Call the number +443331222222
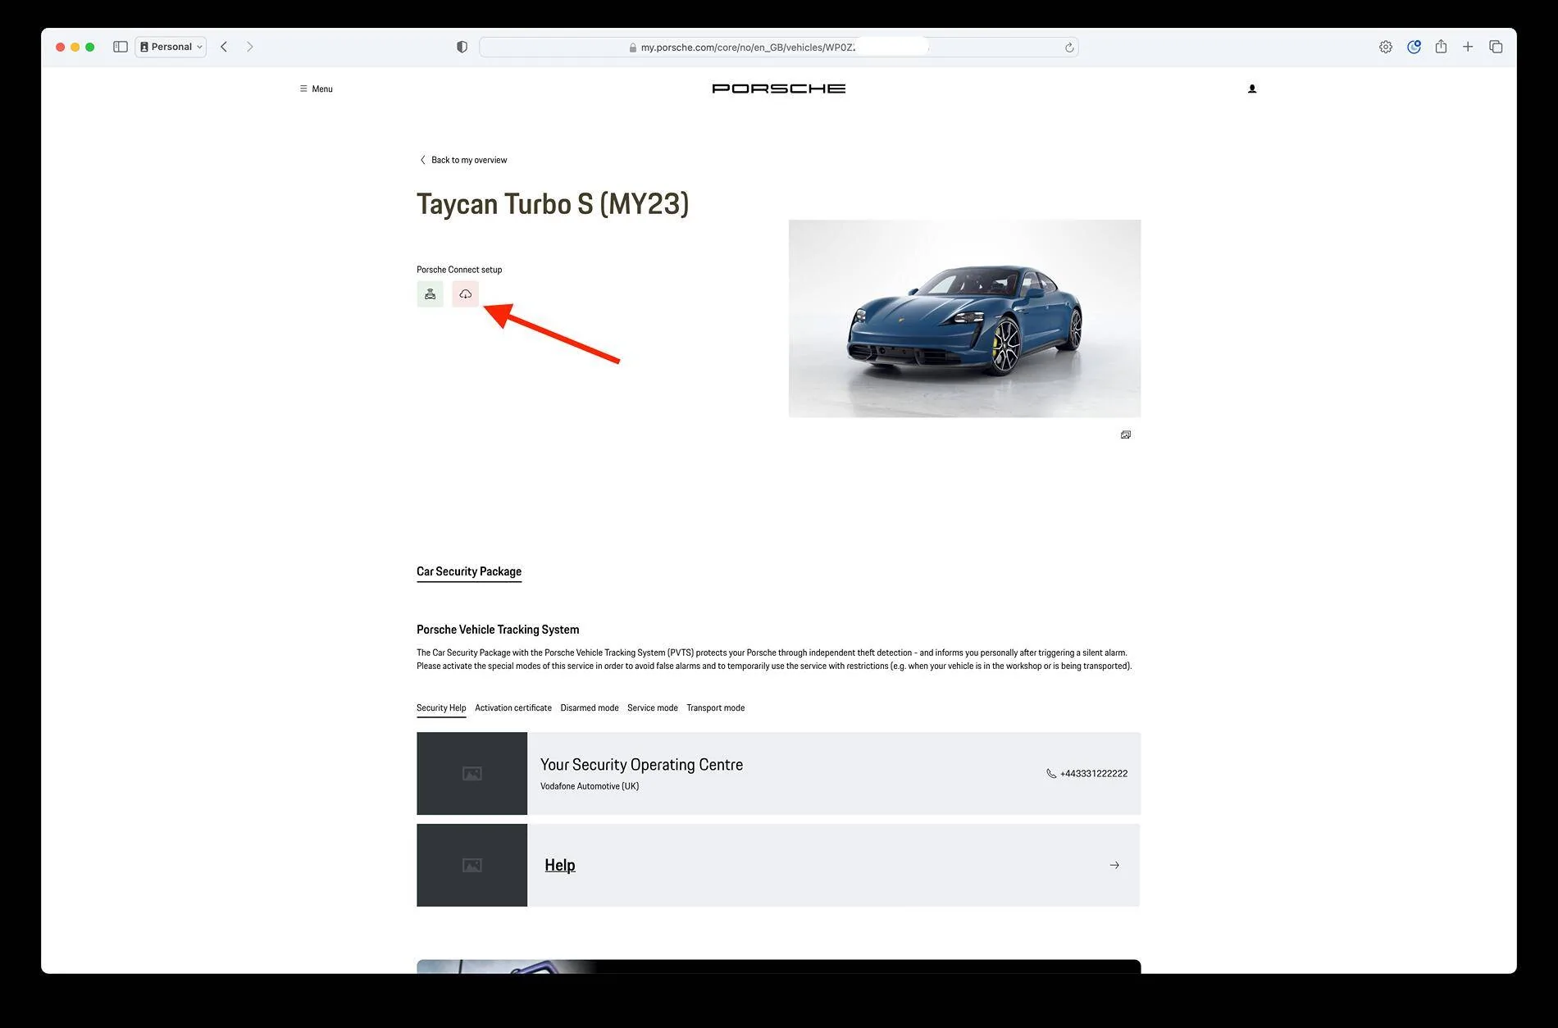1558x1028 pixels. (1094, 774)
